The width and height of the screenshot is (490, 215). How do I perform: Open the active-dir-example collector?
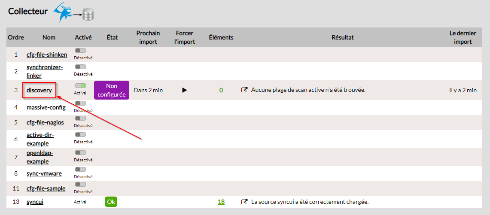click(40, 139)
